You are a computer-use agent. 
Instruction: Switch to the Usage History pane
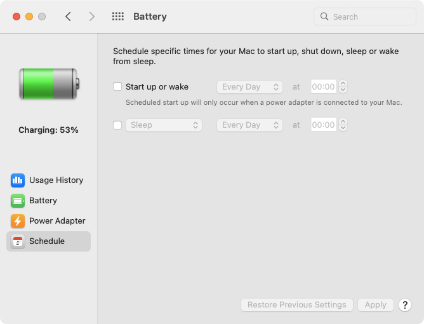56,180
